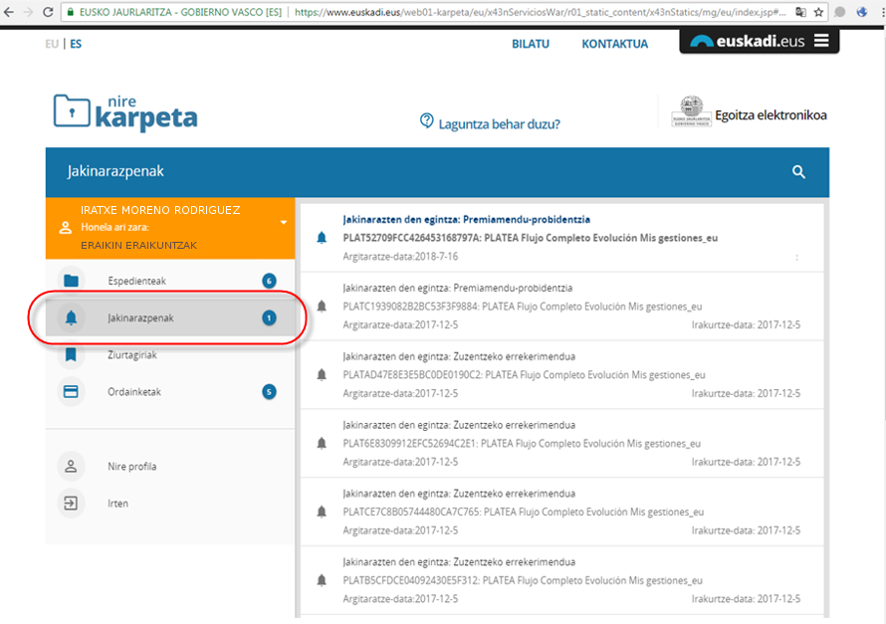Screen dimensions: 886x624
Task: Click the browser address bar URL
Action: (x=538, y=13)
